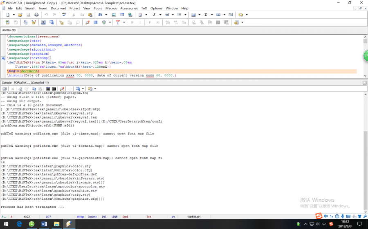This screenshot has width=368, height=229.
Task: Click the Print icon in toolbar
Action: pyautogui.click(x=37, y=15)
